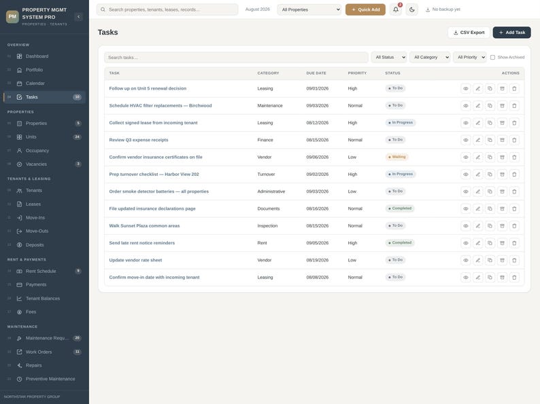Archive the 'Order smoke detector batteries' task

[502, 192]
